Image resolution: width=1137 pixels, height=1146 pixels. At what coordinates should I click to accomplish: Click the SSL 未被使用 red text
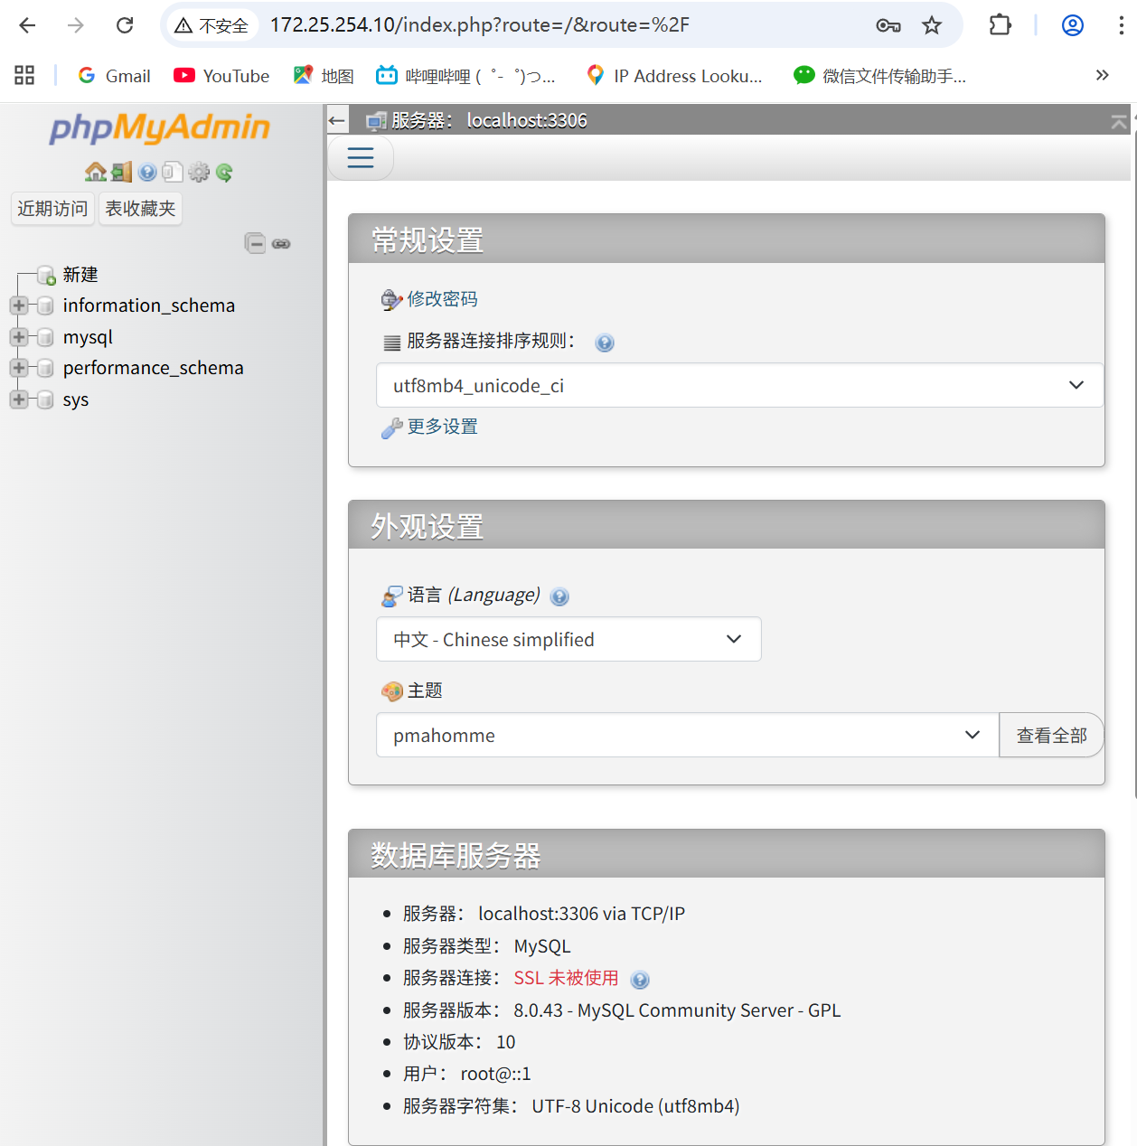tap(567, 978)
